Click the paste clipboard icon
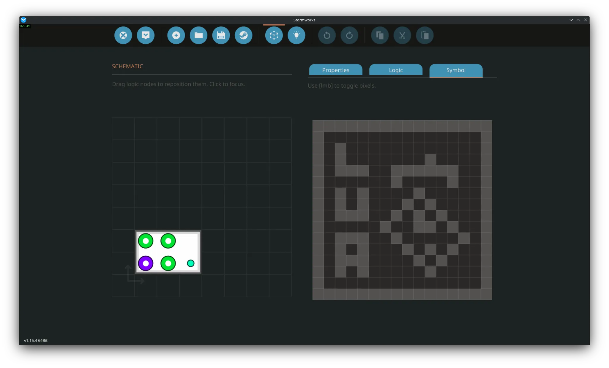Viewport: 609px width, 368px height. (425, 35)
